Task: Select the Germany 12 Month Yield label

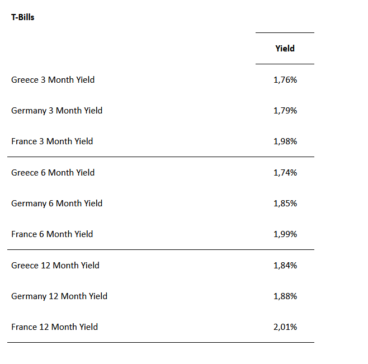Action: [59, 296]
